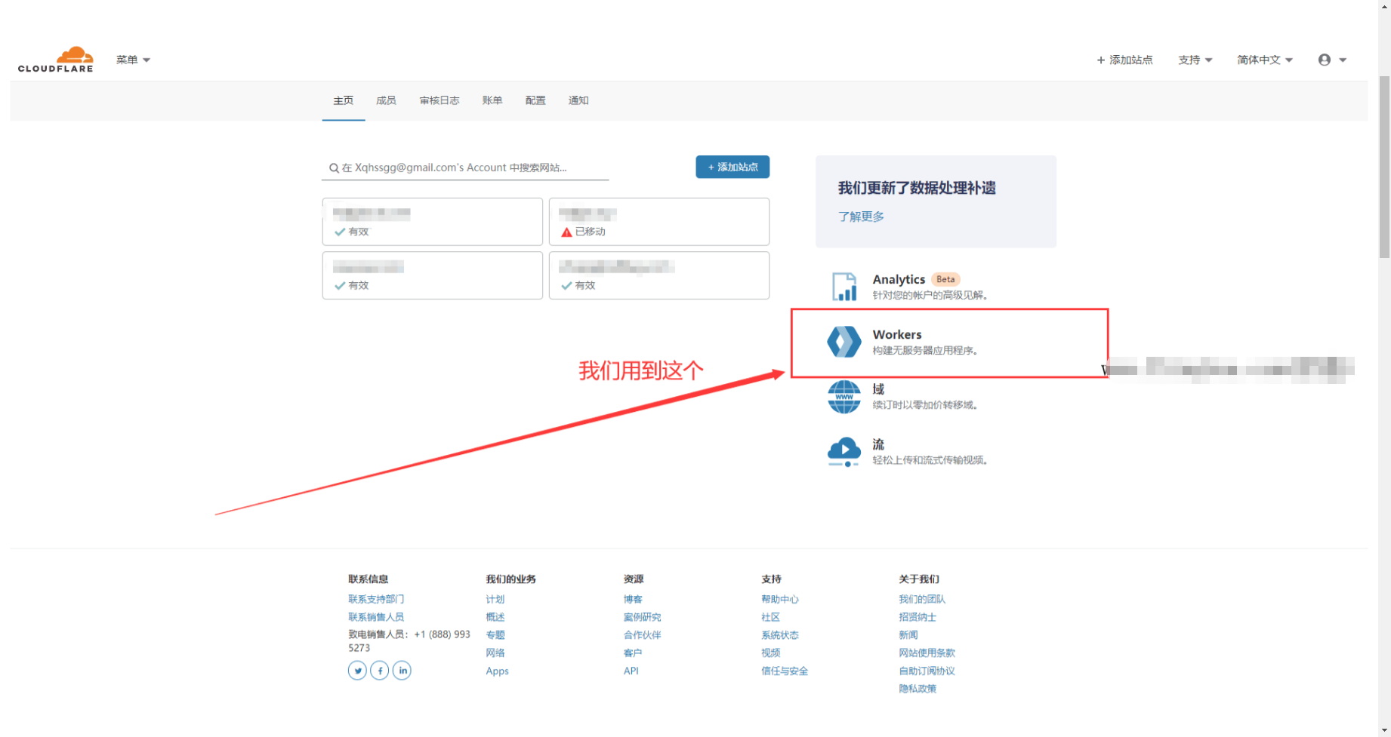Open Apps footer link
Image resolution: width=1391 pixels, height=737 pixels.
point(497,671)
